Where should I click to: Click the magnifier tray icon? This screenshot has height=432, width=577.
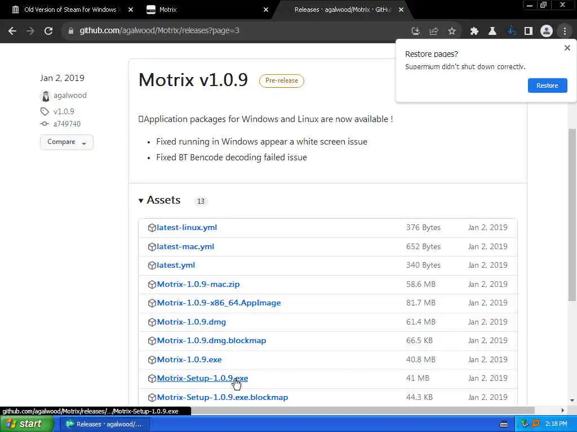pos(535,424)
